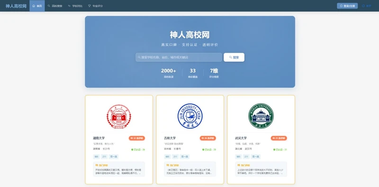Click the 25 条评价 badge on 武汉大学

click(279, 138)
